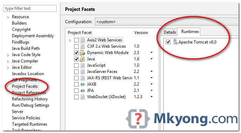Select FindBugs in the tree
The height and width of the screenshot is (133, 241).
pyautogui.click(x=20, y=42)
